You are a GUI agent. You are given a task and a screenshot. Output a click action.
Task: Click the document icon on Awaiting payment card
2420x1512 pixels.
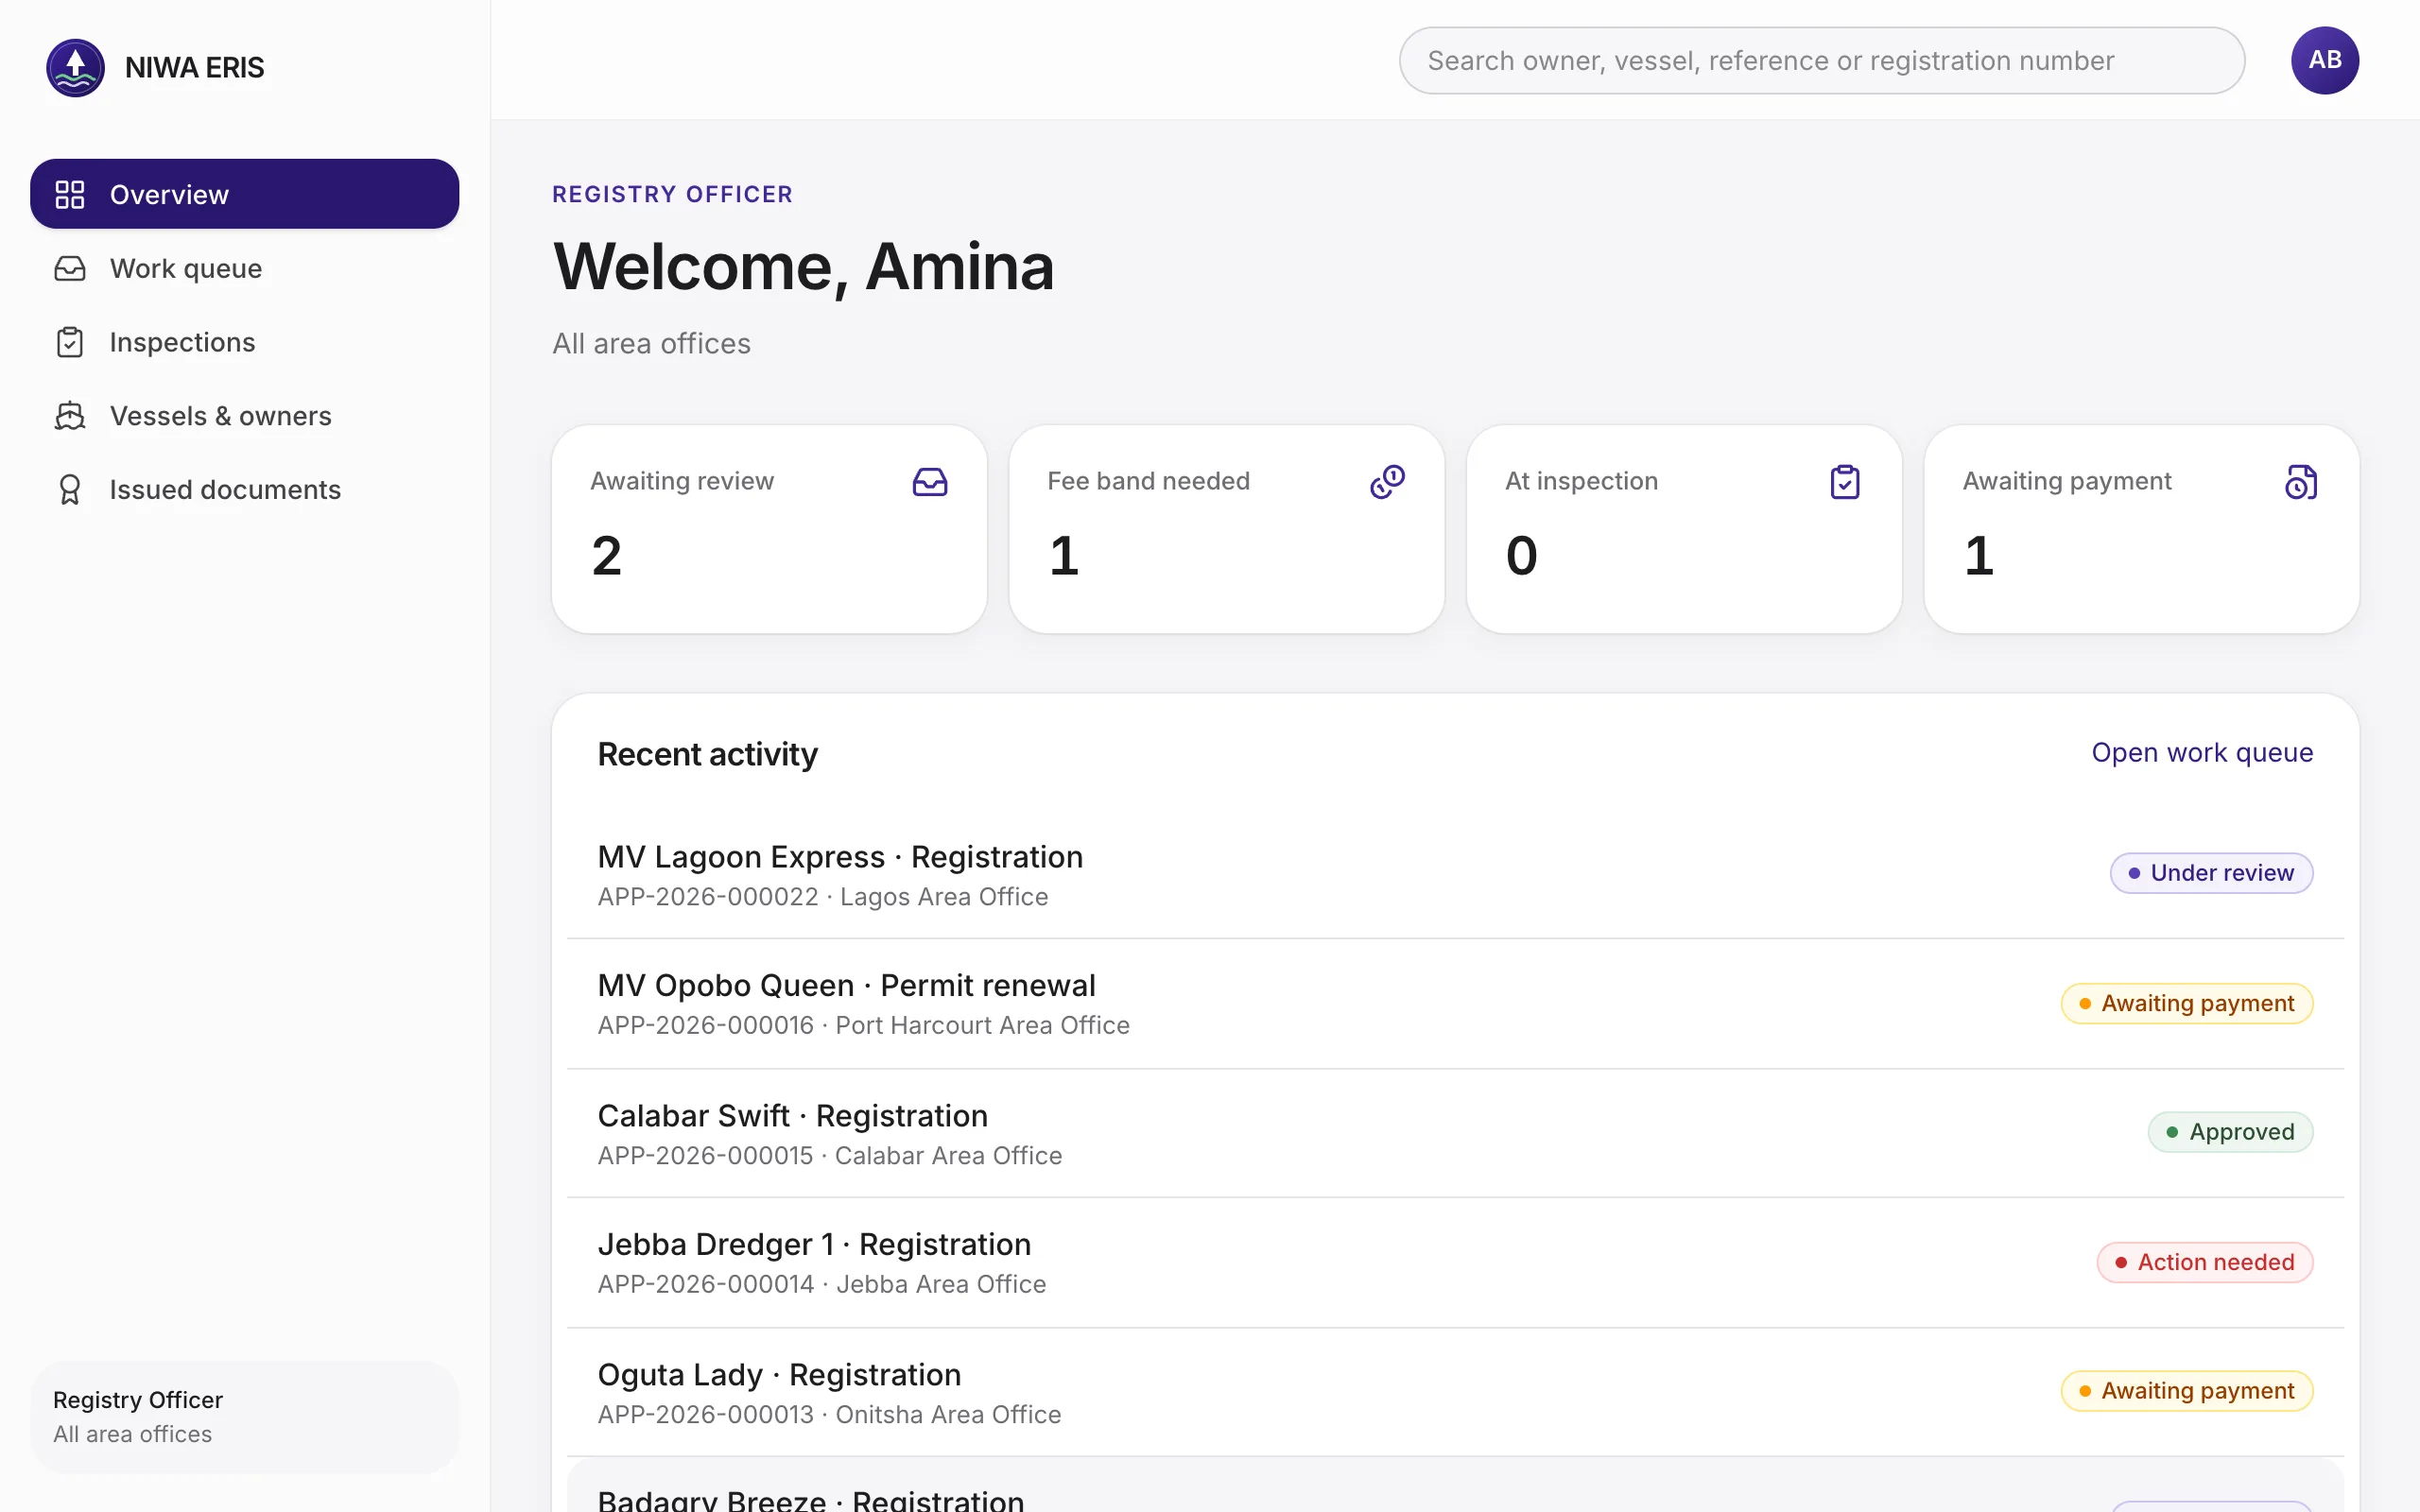(2301, 482)
